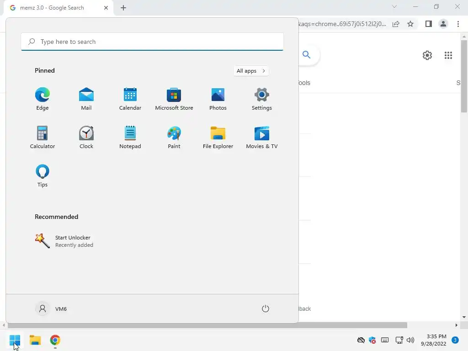The width and height of the screenshot is (468, 351).
Task: Open the Tips app
Action: point(43,176)
